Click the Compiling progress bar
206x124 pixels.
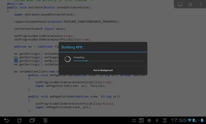pos(108,61)
